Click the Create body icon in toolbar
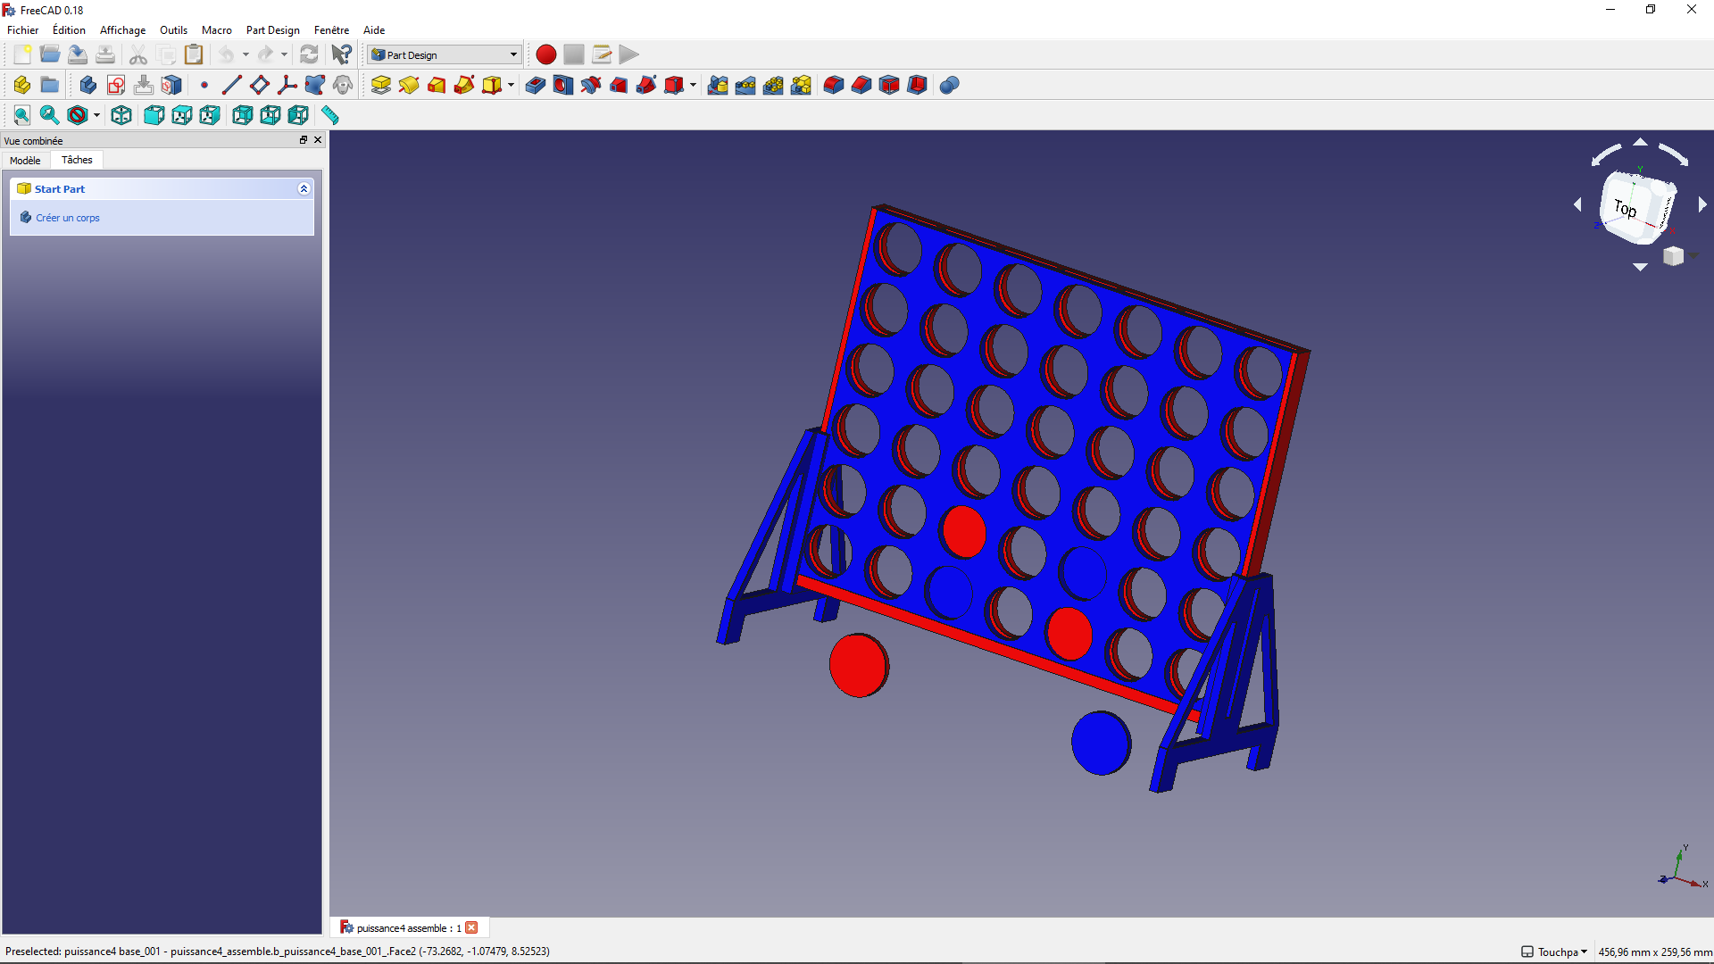 pyautogui.click(x=88, y=85)
